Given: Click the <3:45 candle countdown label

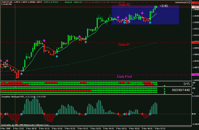Looking at the screenshot, I should [x=164, y=6].
